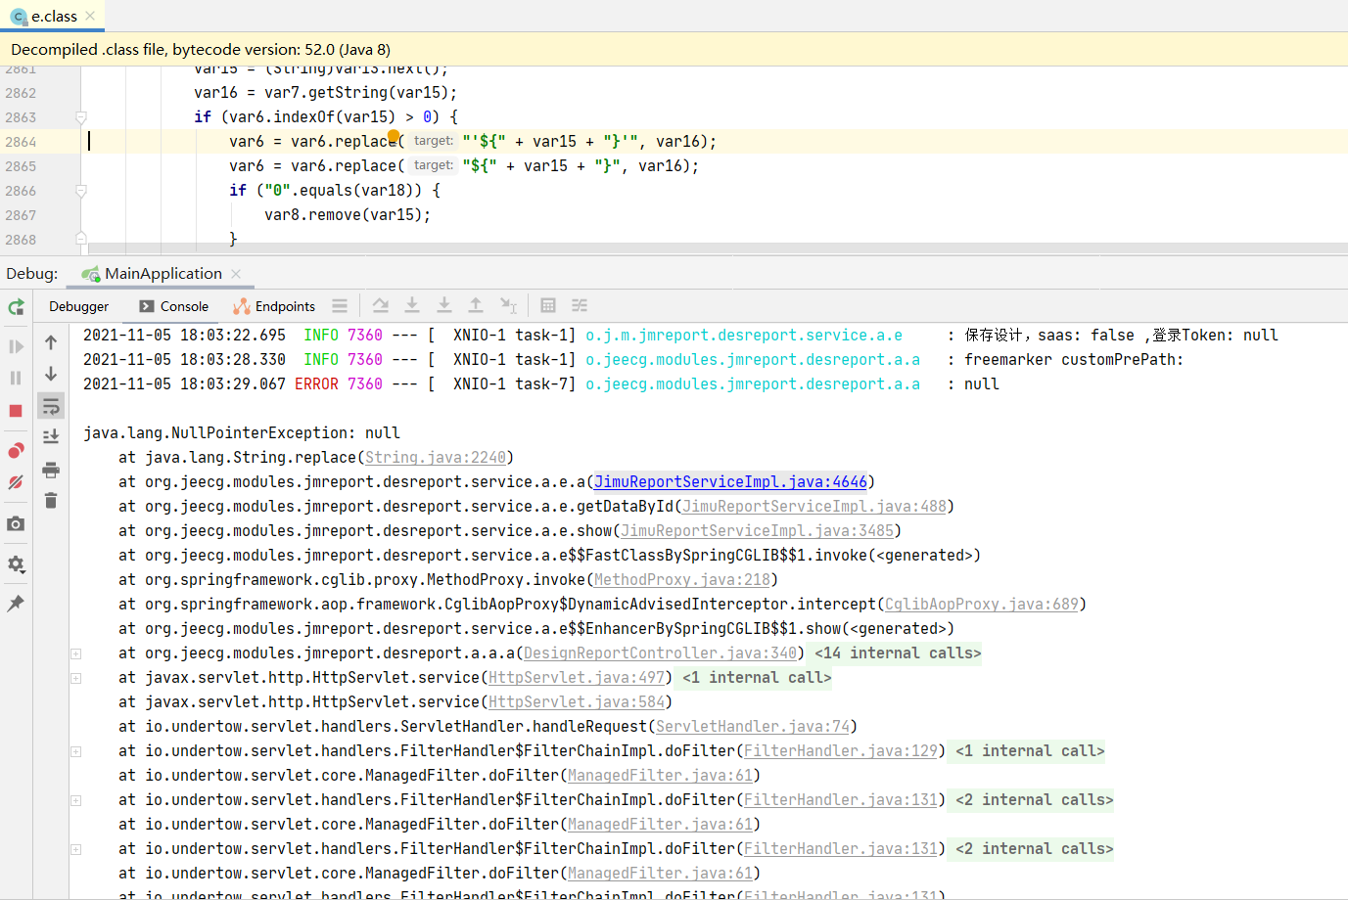Click the Rerun MainApplication icon
This screenshot has width=1348, height=900.
pos(16,307)
